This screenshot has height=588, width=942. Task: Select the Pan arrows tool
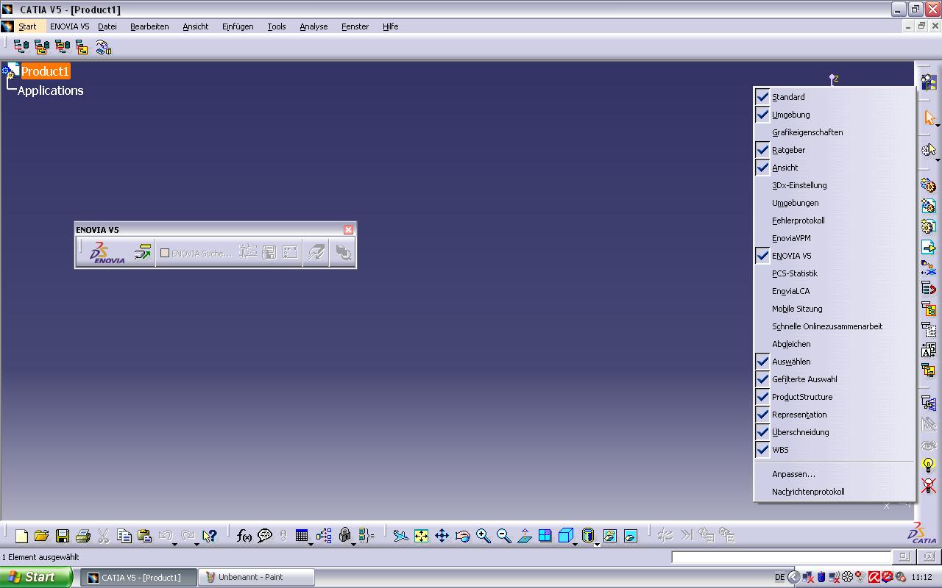[x=442, y=536]
